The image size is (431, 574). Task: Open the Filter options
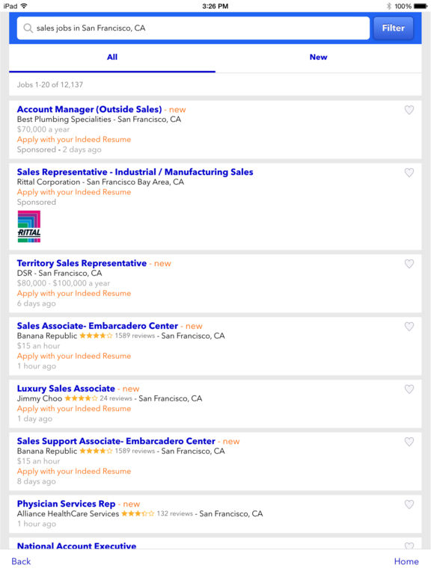coord(394,28)
